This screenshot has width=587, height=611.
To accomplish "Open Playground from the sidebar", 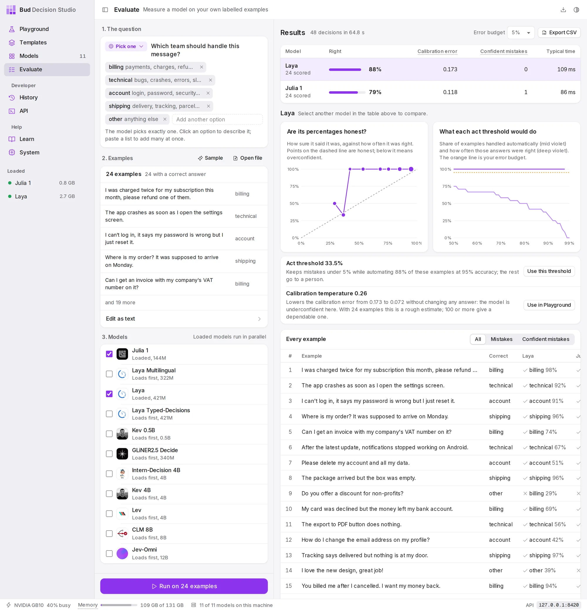I will point(47,29).
